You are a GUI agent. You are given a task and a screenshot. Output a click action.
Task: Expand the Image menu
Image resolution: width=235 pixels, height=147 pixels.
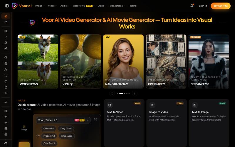40,6
